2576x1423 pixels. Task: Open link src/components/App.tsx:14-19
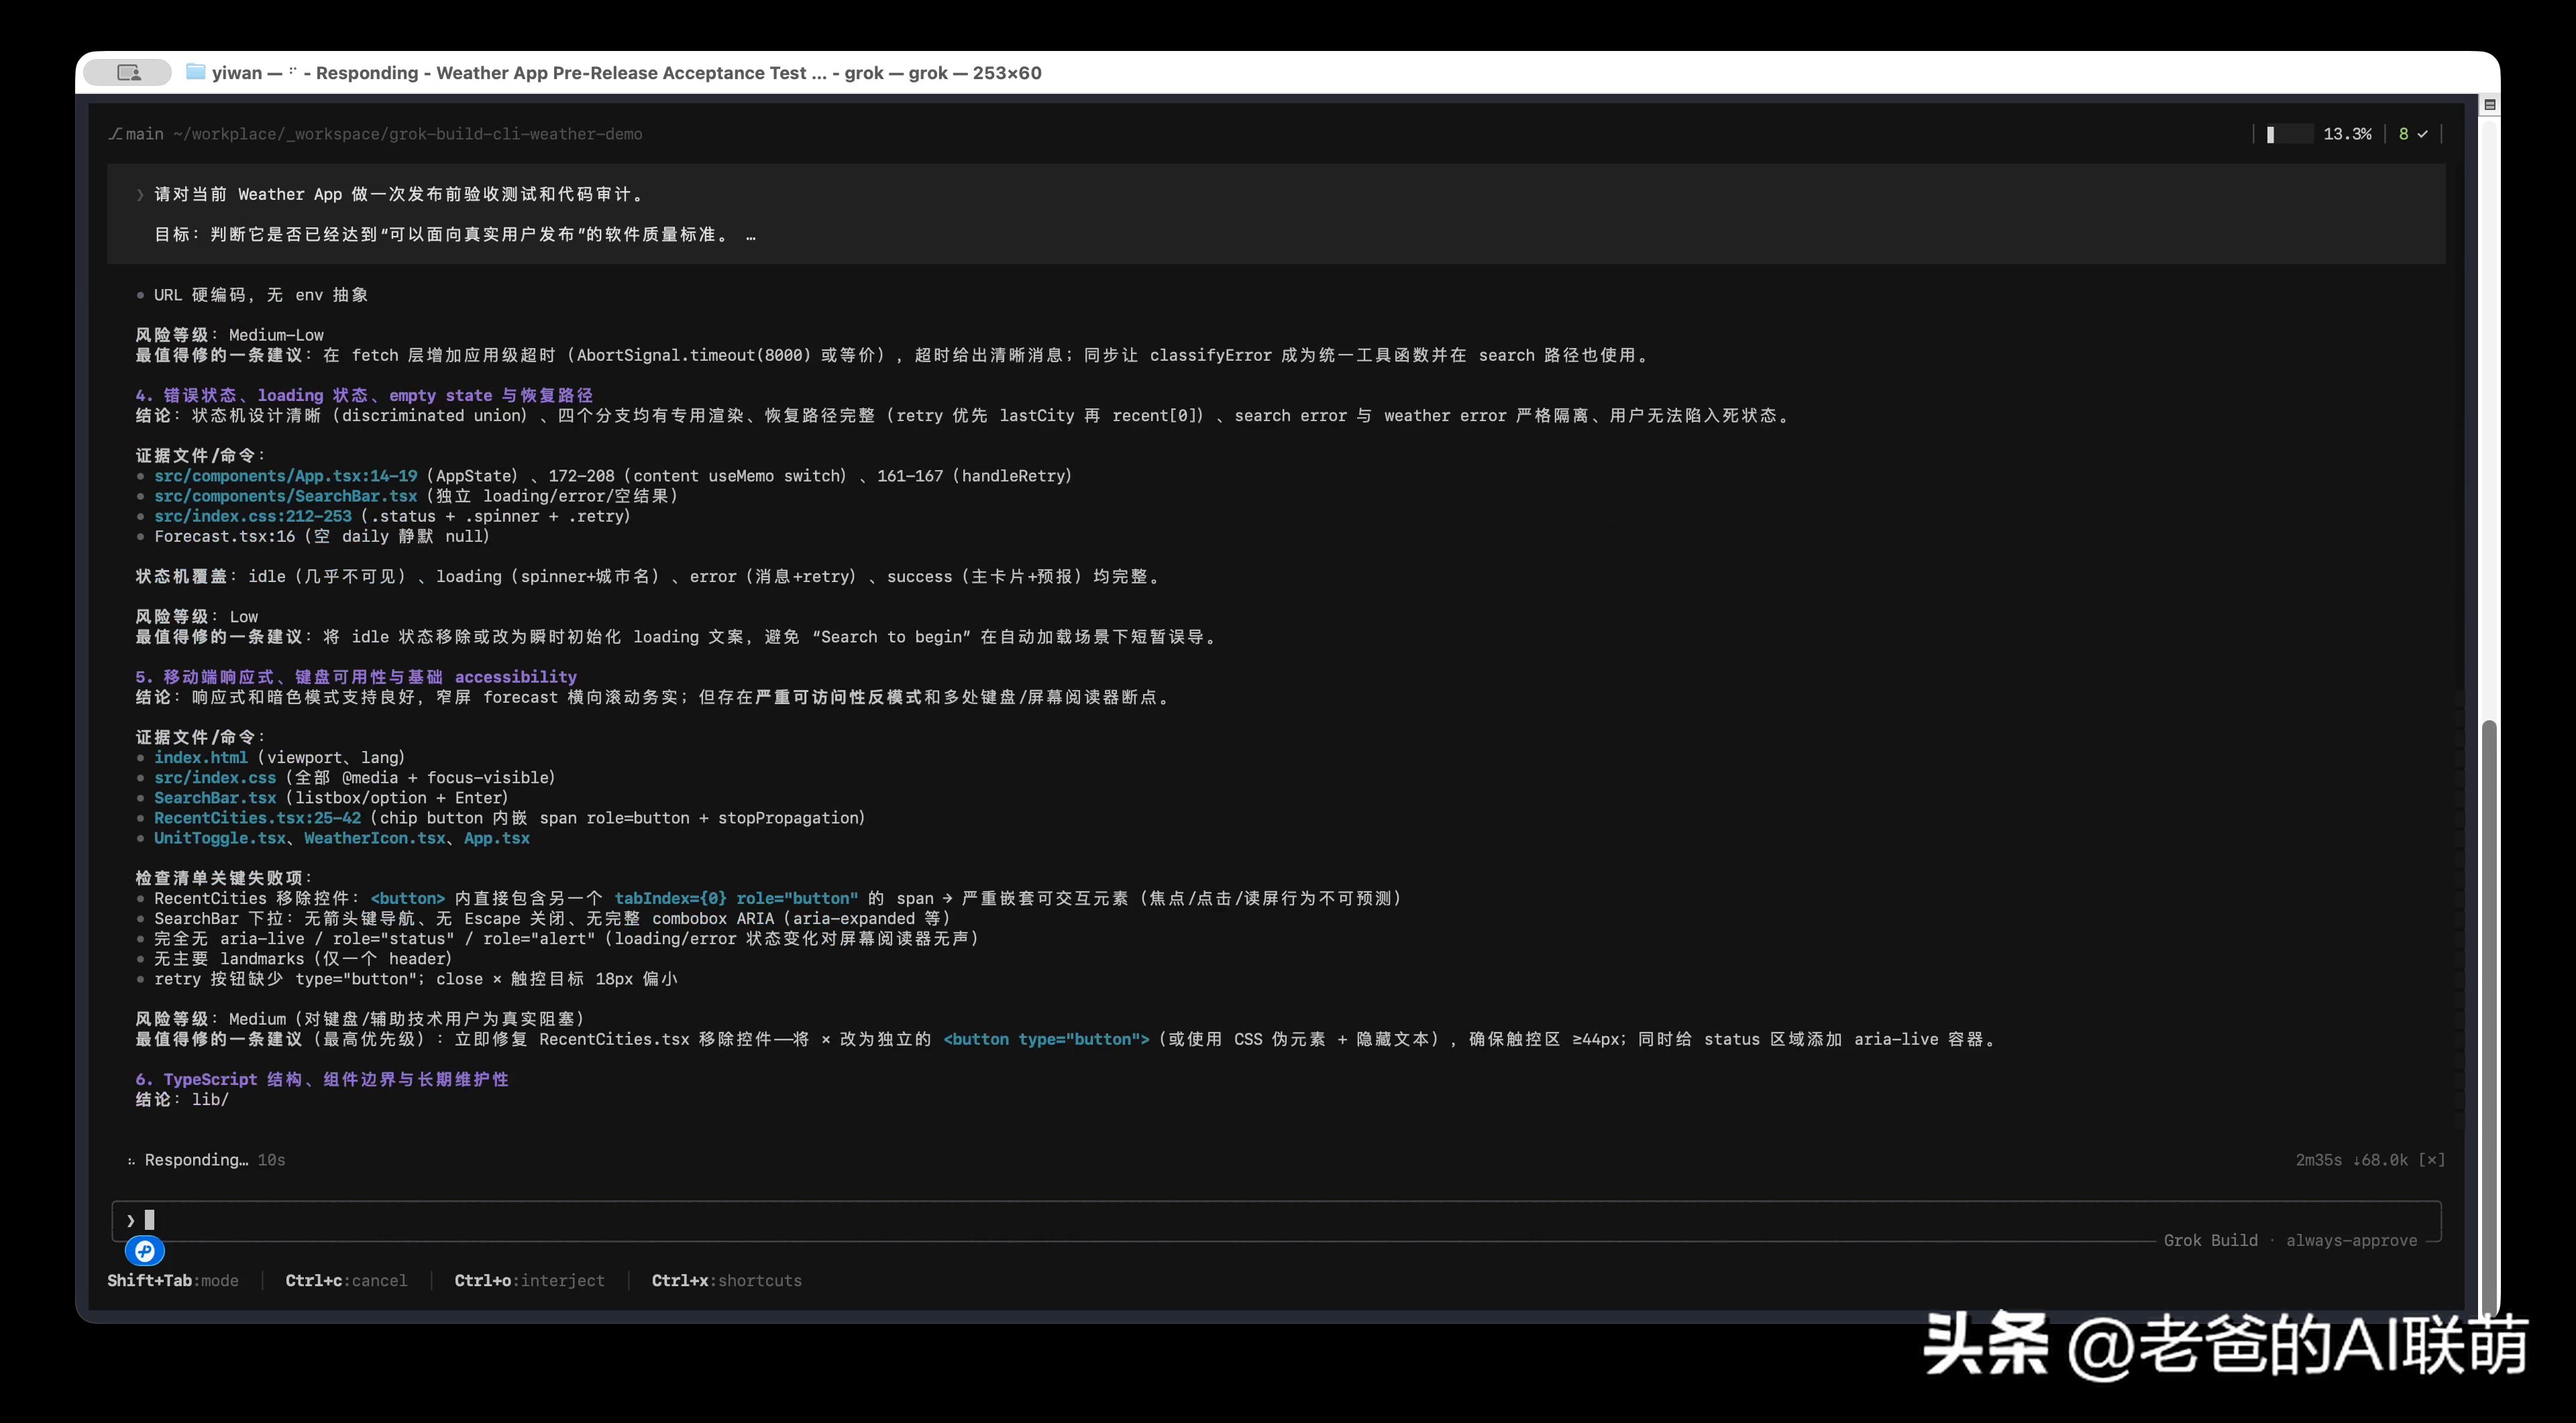tap(286, 475)
